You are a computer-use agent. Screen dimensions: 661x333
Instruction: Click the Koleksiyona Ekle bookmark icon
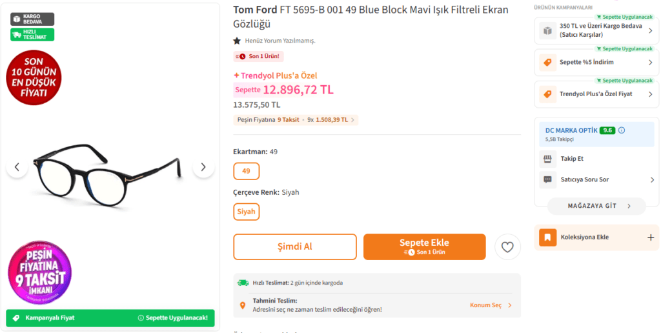[547, 237]
